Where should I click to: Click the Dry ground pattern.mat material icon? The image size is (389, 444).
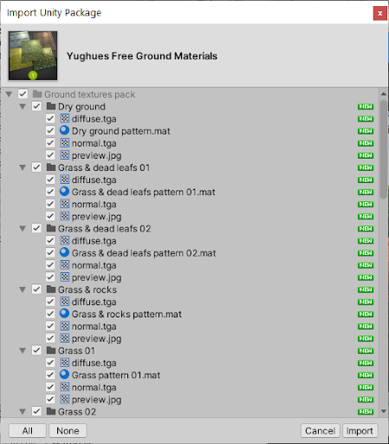[64, 131]
